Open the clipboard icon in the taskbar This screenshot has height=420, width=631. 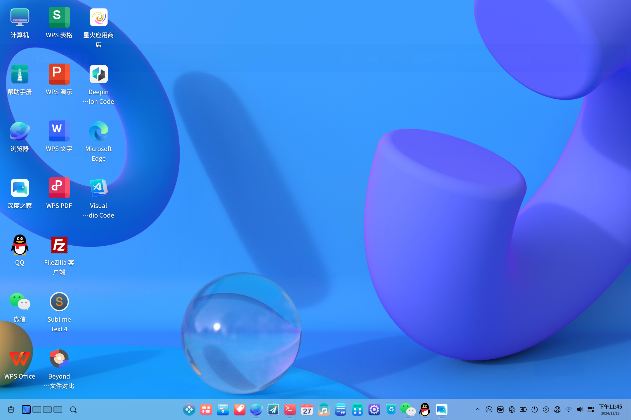click(x=11, y=410)
